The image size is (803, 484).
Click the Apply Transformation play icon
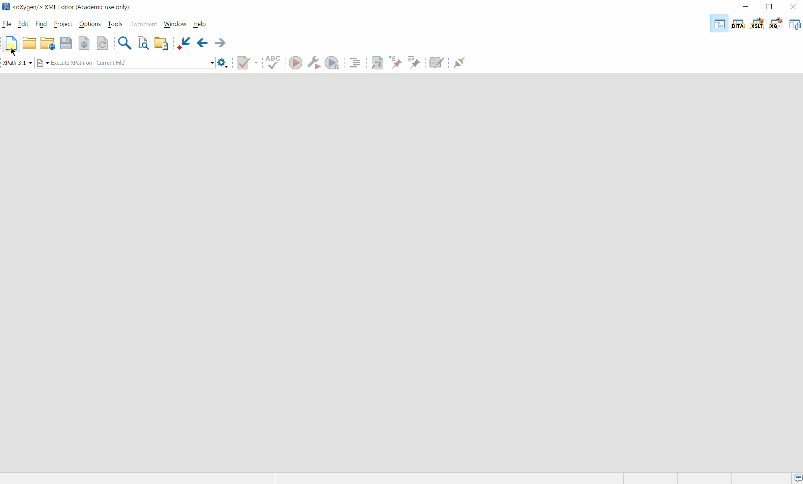pos(296,63)
